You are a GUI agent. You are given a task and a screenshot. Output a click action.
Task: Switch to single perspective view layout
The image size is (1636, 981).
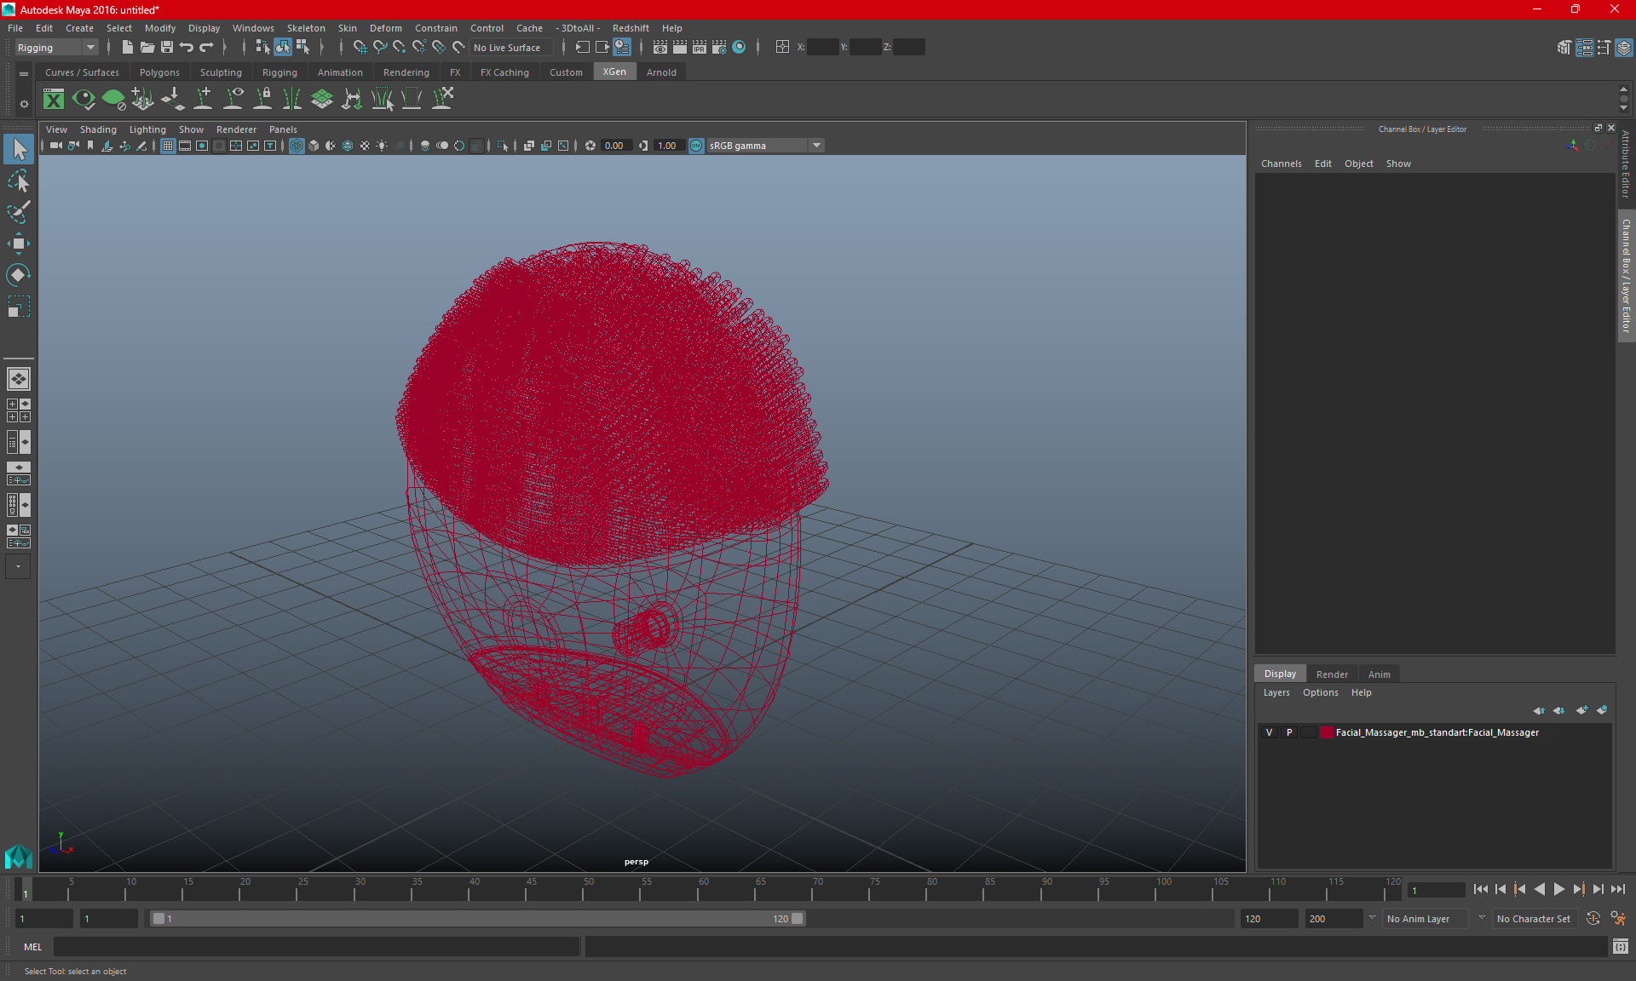[x=19, y=379]
